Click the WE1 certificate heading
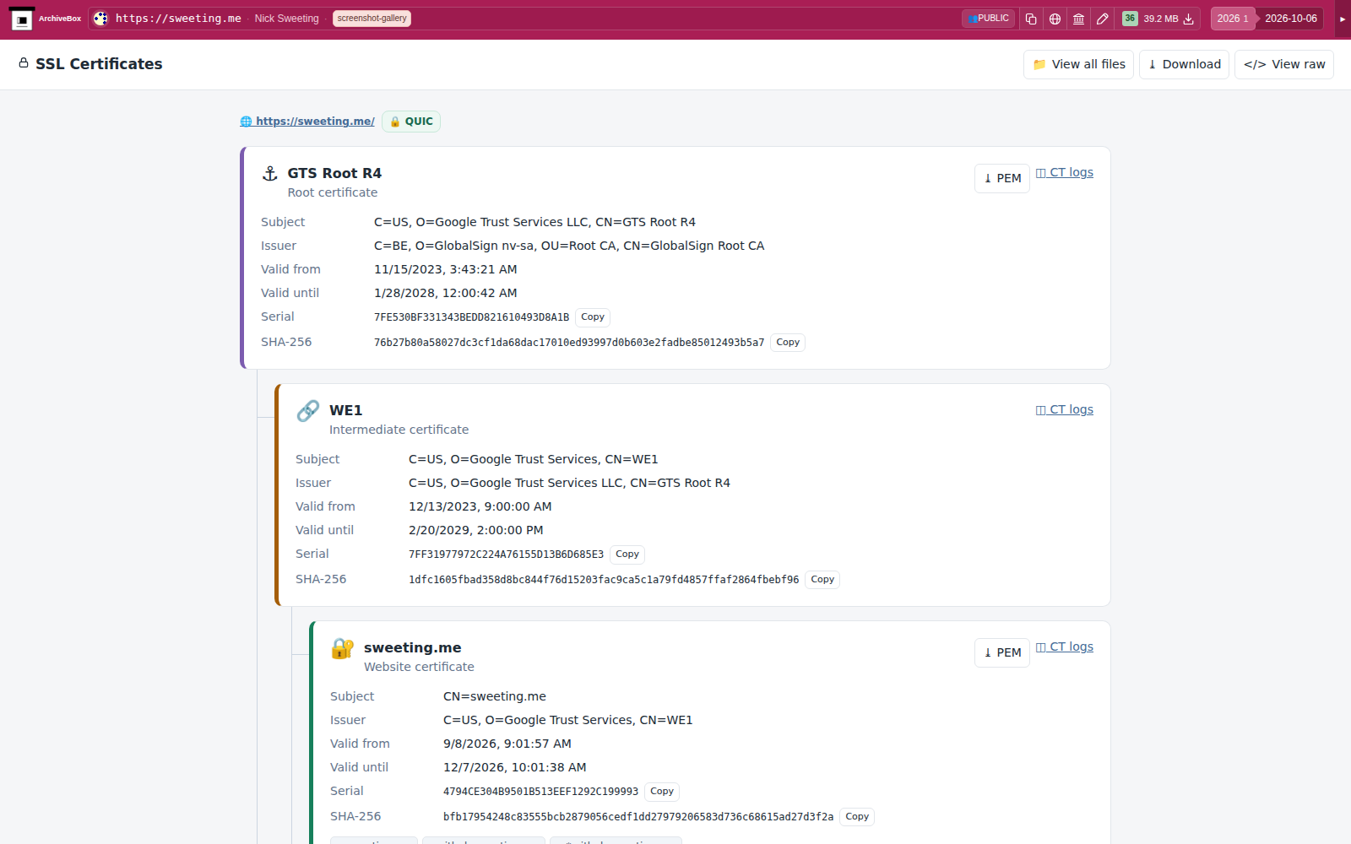This screenshot has height=844, width=1351. 346,410
